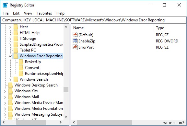187x126 pixels.
Task: Click the tree pane's right scroll arrow
Action: click(x=61, y=122)
